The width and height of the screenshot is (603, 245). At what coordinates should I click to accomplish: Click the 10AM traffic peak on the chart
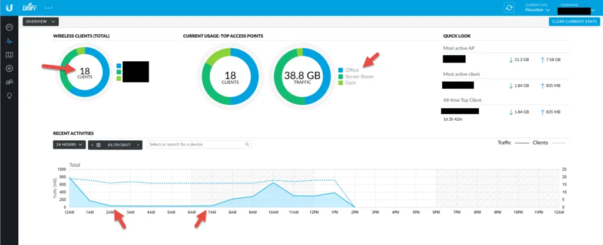272,183
